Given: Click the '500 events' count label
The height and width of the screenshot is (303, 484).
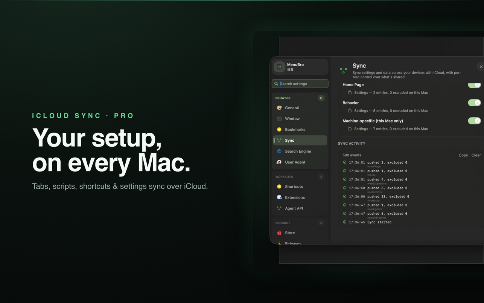Looking at the screenshot, I should (352, 155).
